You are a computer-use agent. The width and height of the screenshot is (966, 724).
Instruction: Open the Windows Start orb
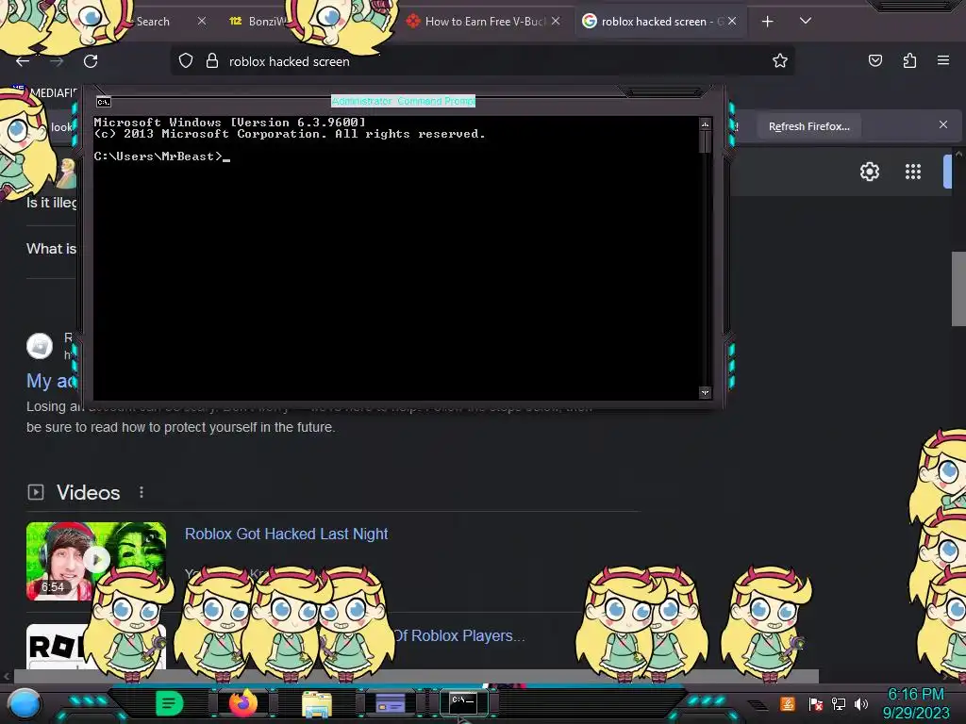pyautogui.click(x=24, y=703)
